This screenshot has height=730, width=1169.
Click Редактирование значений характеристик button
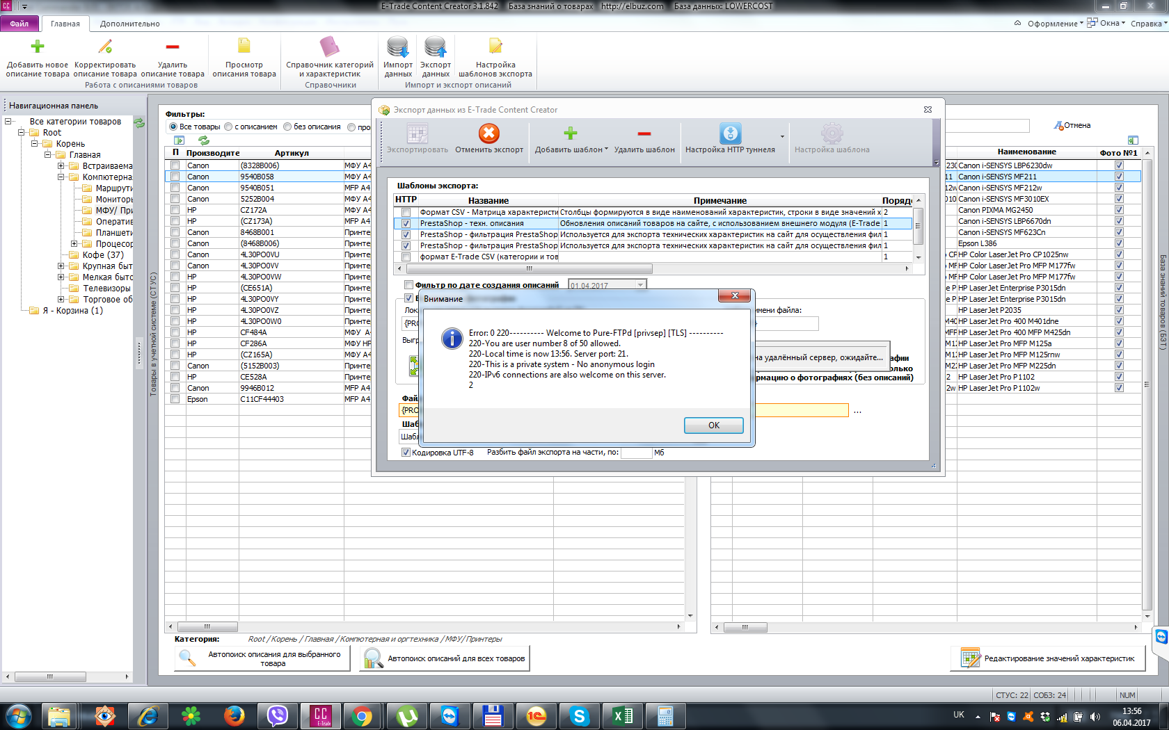pyautogui.click(x=1048, y=658)
